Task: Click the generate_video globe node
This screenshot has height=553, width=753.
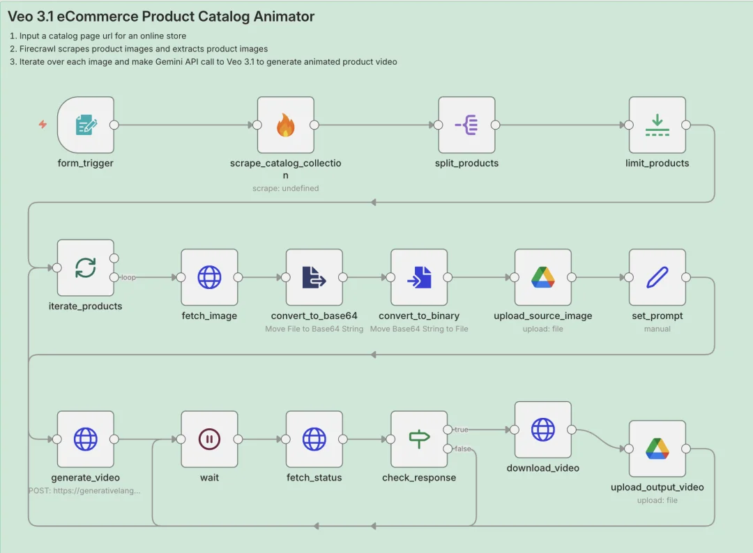Action: coord(85,439)
